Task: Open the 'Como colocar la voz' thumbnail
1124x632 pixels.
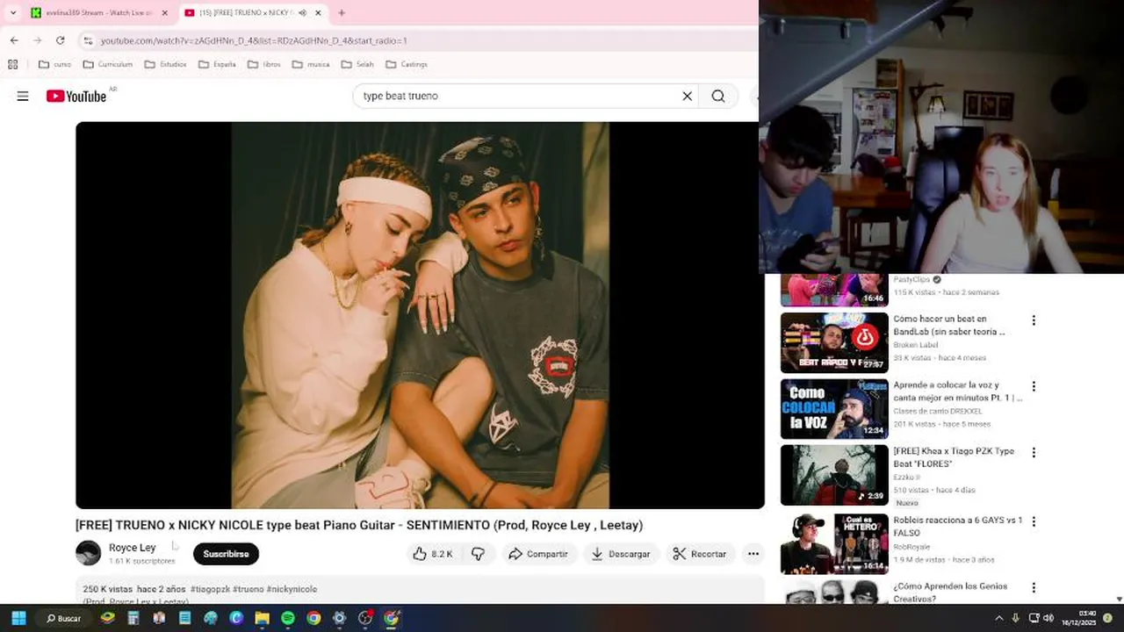Action: click(x=834, y=409)
